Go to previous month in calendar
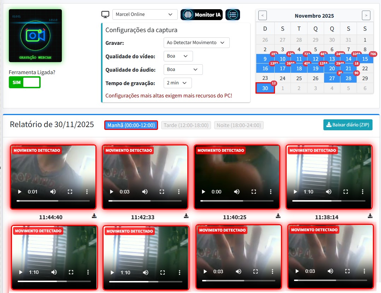Screen dimensions: 381x293 [x=263, y=16]
